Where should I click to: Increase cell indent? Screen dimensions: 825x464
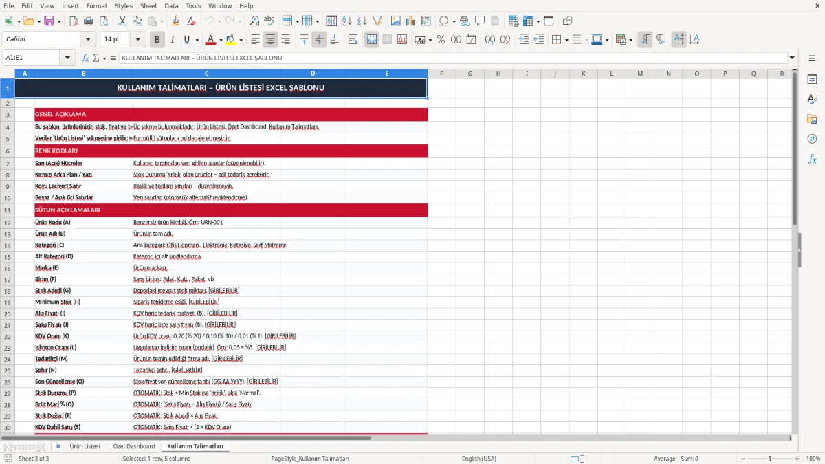(524, 40)
